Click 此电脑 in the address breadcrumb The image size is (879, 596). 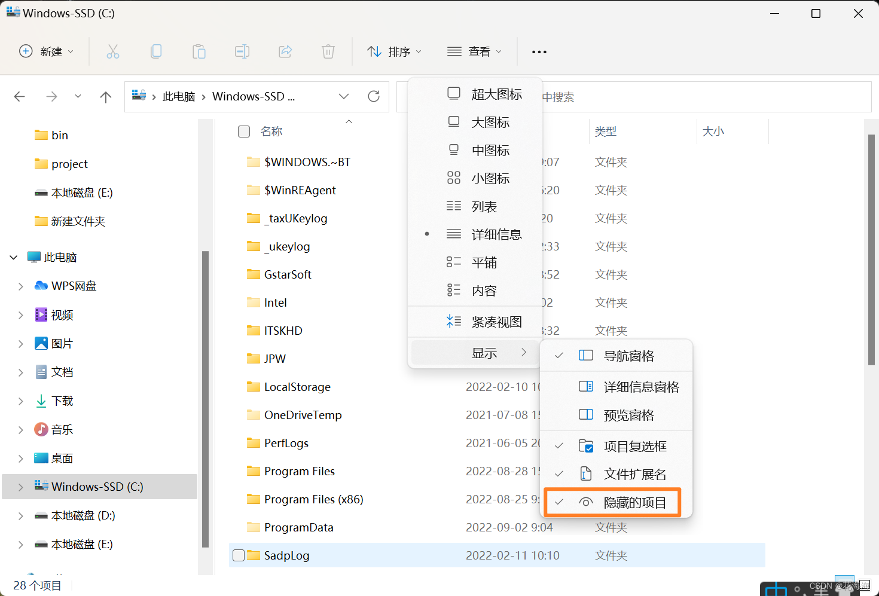[179, 96]
